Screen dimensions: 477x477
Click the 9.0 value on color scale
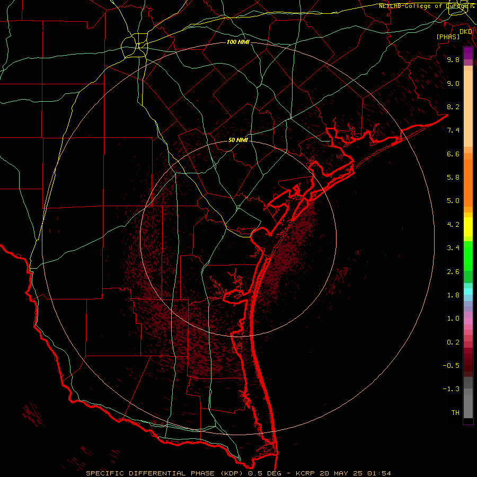pyautogui.click(x=453, y=83)
